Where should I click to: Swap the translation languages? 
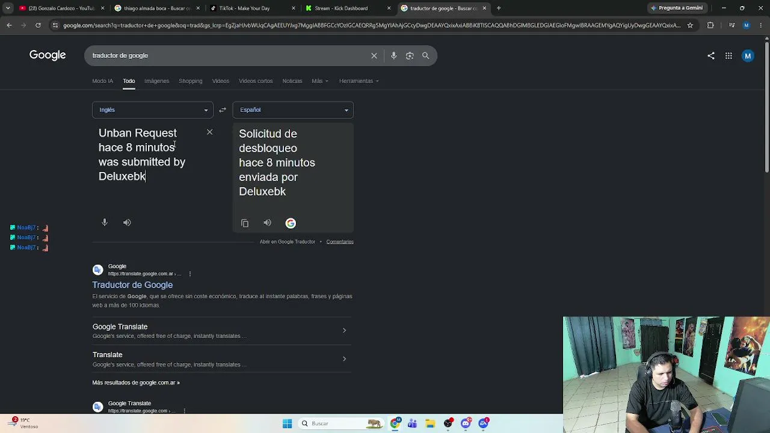[x=223, y=110]
